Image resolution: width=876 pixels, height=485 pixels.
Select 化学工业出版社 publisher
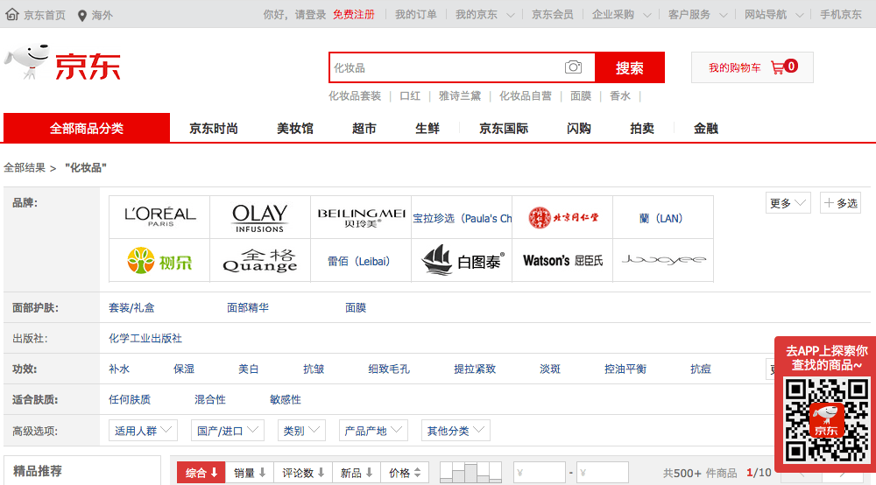click(x=145, y=338)
